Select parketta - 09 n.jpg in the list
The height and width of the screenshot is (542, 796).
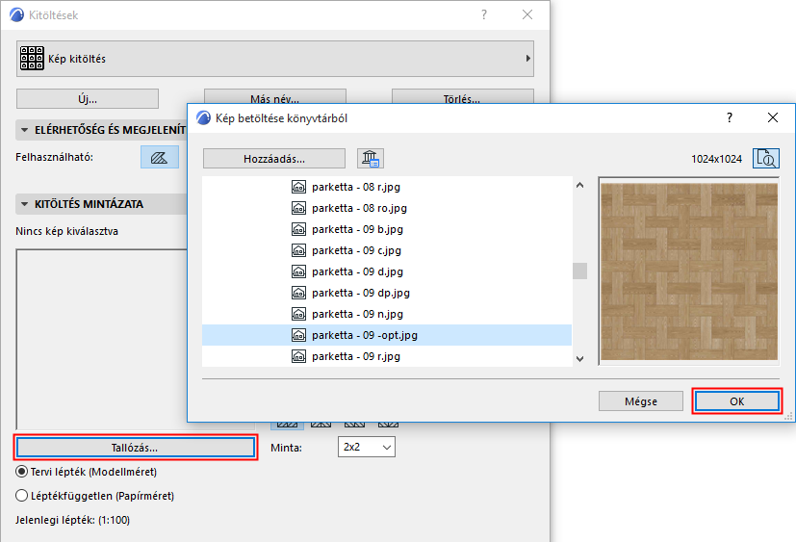[x=387, y=314]
